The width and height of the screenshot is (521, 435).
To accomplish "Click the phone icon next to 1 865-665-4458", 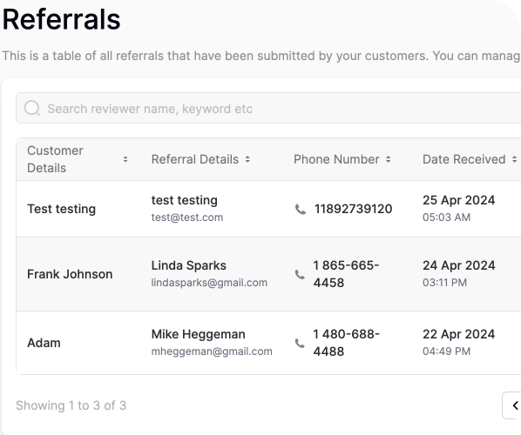I will click(x=300, y=274).
